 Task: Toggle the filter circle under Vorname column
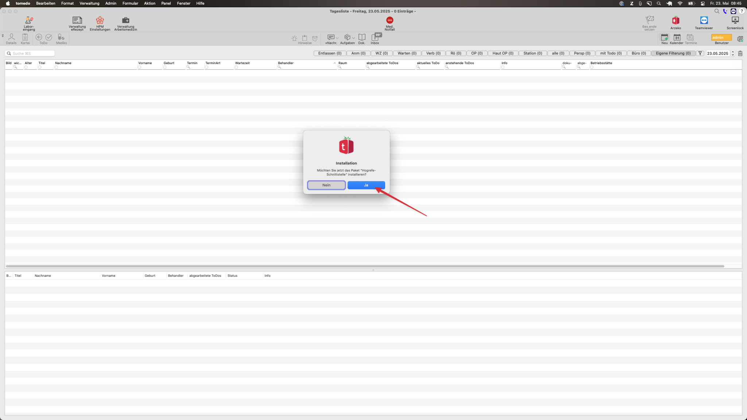click(x=139, y=67)
